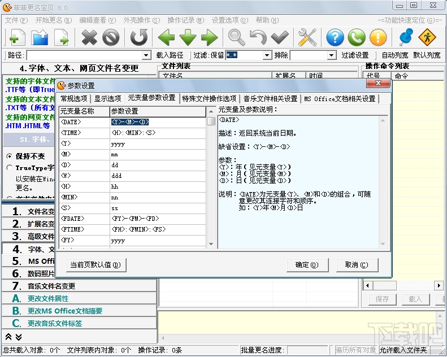447x357 pixels.
Task: Click the 确定(O) button
Action: pyautogui.click(x=307, y=265)
